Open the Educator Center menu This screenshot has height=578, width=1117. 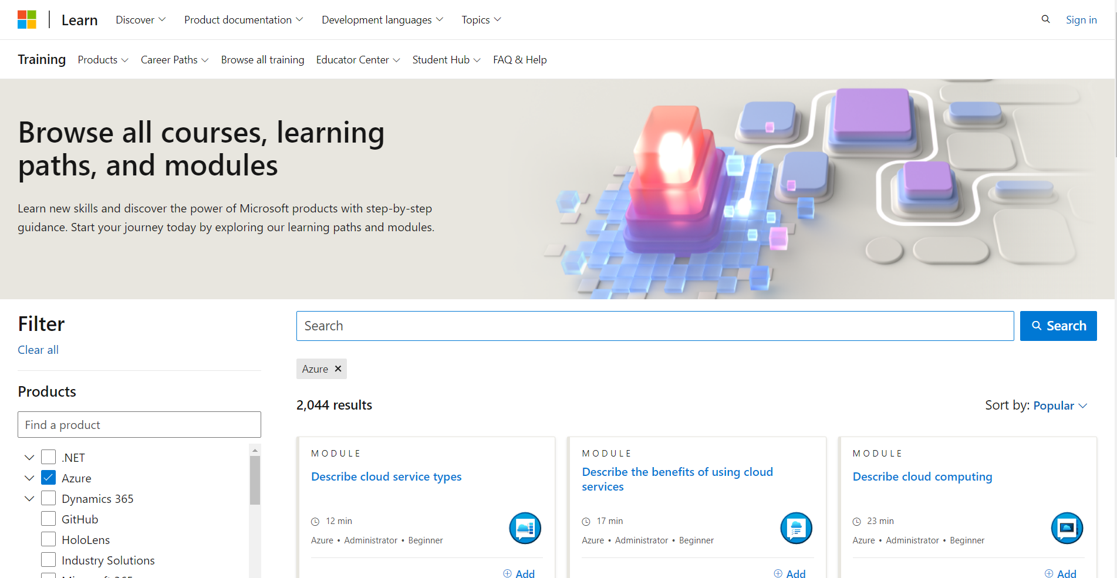click(x=358, y=60)
